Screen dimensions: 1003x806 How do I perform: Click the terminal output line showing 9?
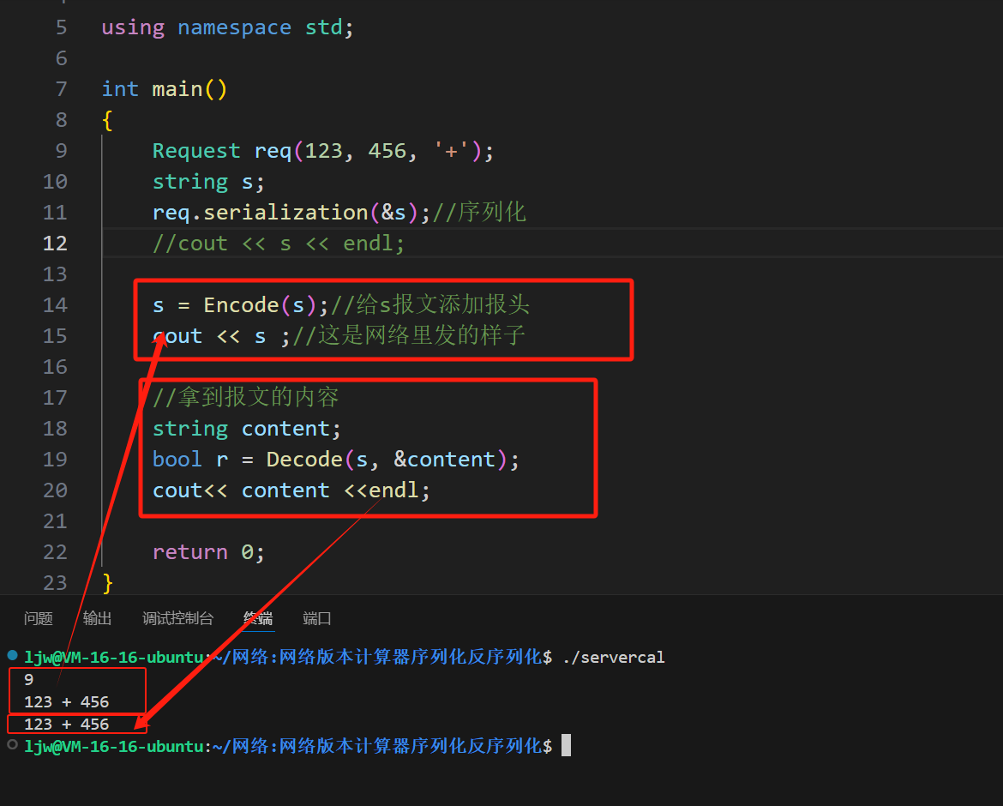tap(29, 680)
